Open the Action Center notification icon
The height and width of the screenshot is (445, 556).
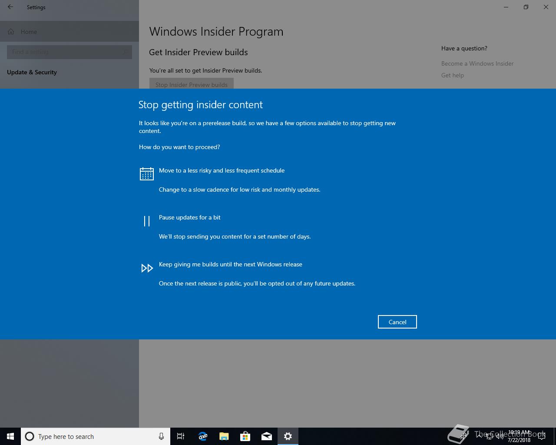tap(542, 436)
